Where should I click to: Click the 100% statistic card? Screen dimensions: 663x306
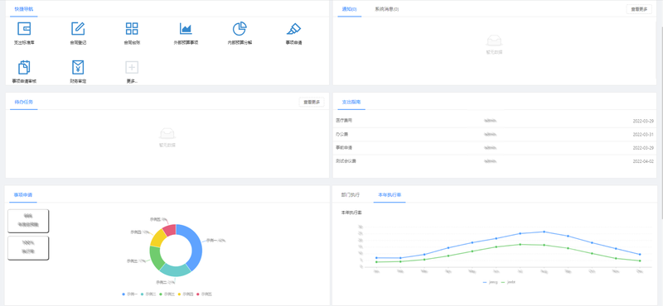coord(28,248)
